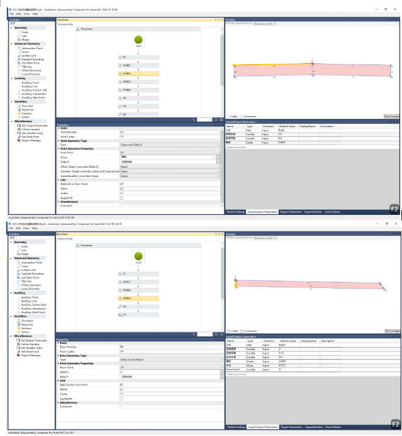Select Auxiliary Point tool in bottom window

tap(29, 297)
